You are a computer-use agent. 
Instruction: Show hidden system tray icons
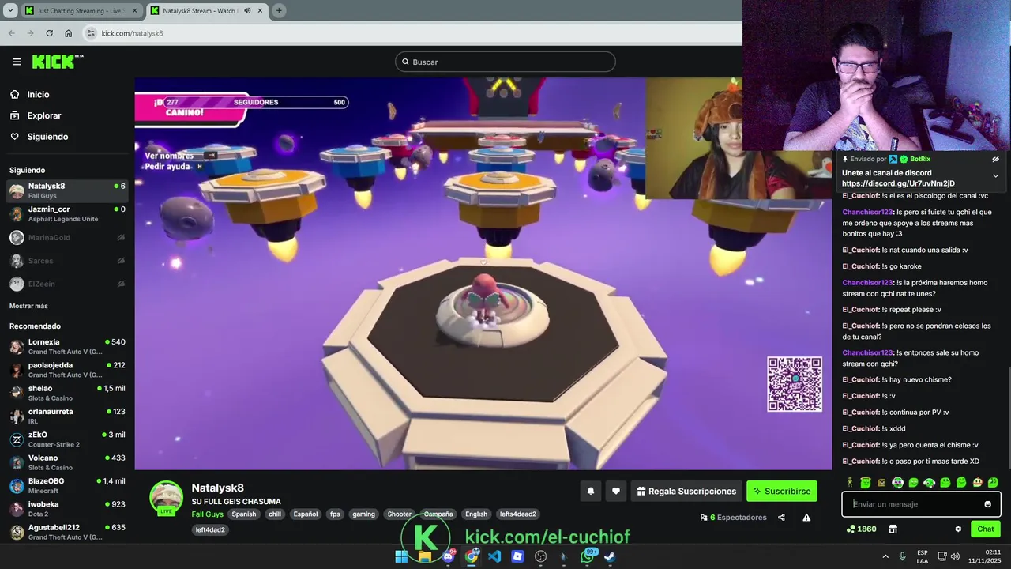coord(885,556)
